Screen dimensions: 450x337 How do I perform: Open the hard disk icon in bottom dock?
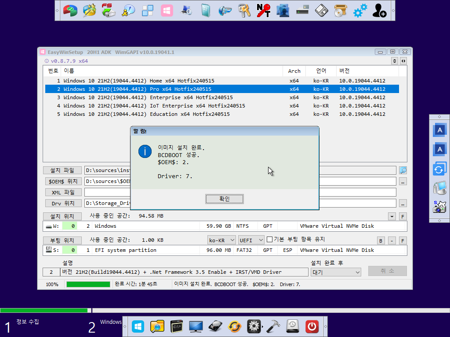click(x=215, y=326)
